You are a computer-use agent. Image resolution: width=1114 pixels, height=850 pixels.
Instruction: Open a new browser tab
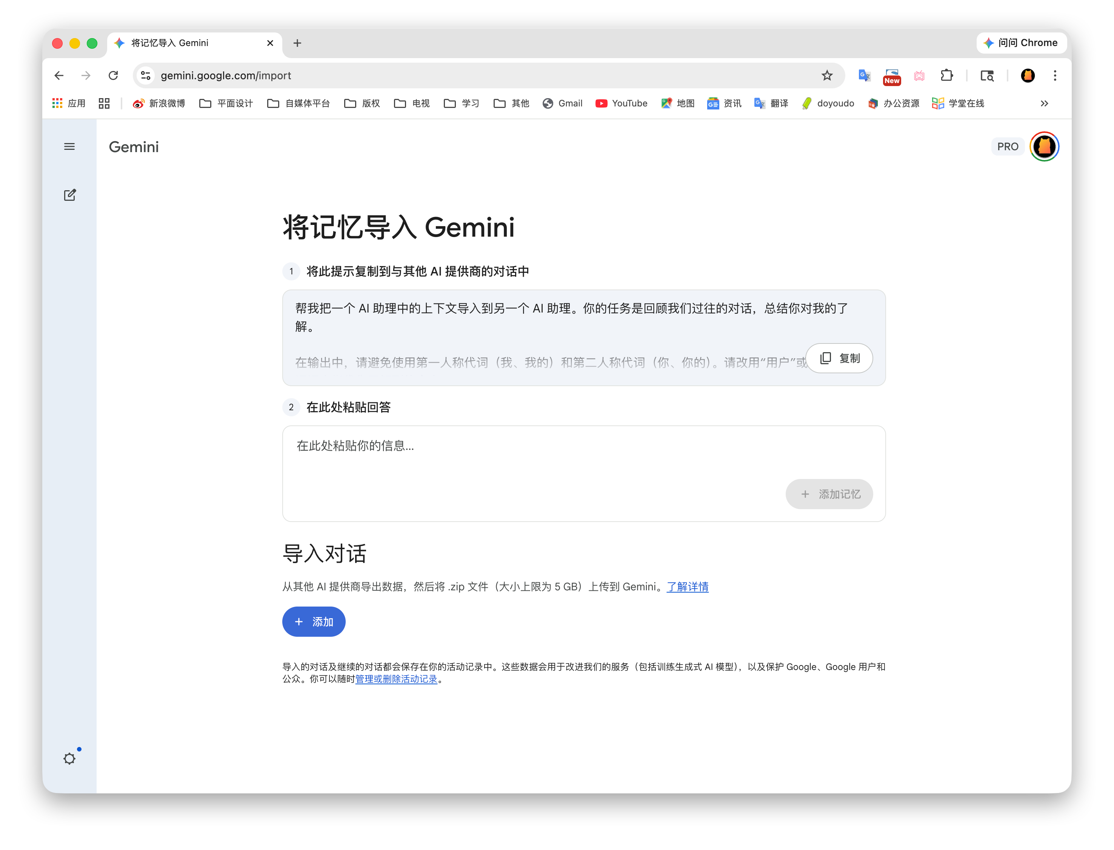tap(297, 43)
